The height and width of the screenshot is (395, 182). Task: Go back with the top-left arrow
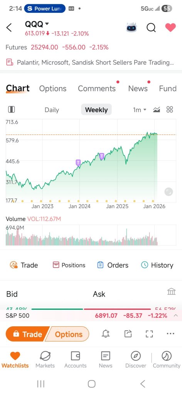(9, 27)
